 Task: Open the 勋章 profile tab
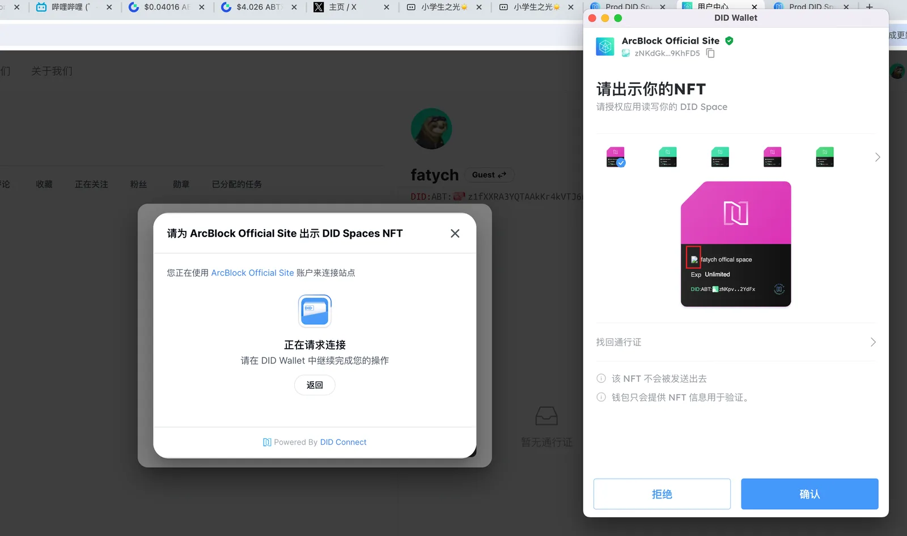click(181, 184)
